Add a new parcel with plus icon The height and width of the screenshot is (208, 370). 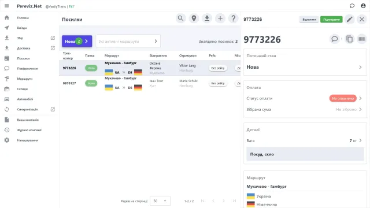tap(220, 18)
